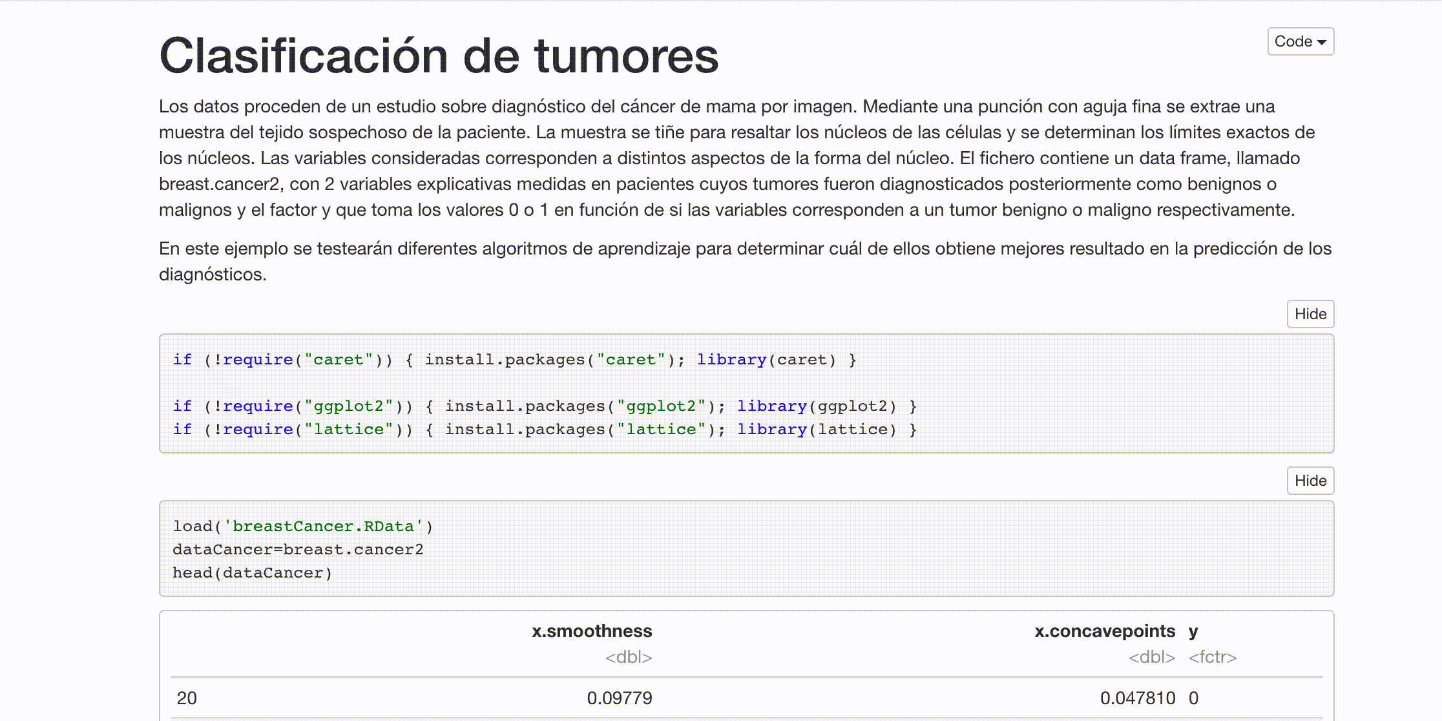Click the load('breastCancer.RData') code line
The image size is (1442, 721).
pyautogui.click(x=302, y=527)
